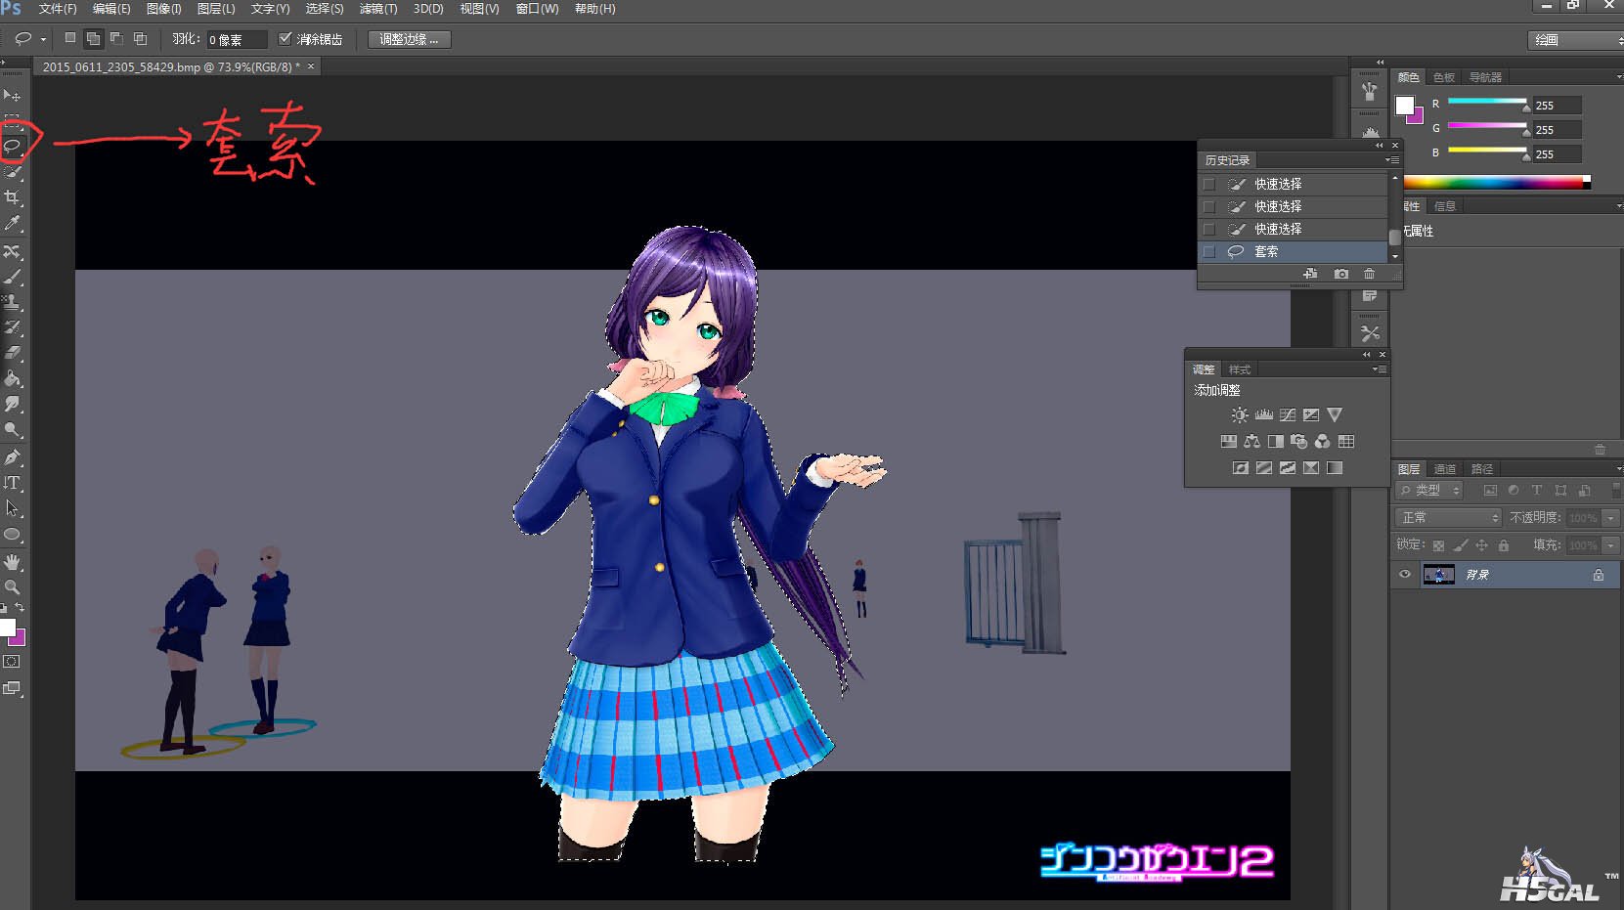Add a Vibrance adjustment
This screenshot has width=1624, height=910.
point(1335,415)
